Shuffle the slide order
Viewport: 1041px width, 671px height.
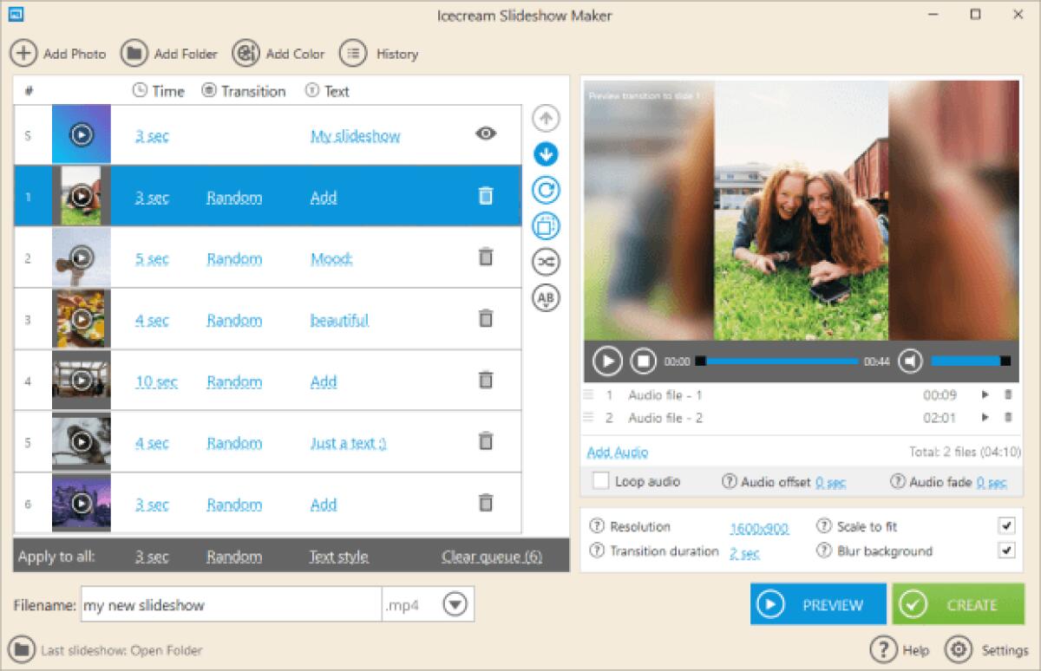(546, 261)
